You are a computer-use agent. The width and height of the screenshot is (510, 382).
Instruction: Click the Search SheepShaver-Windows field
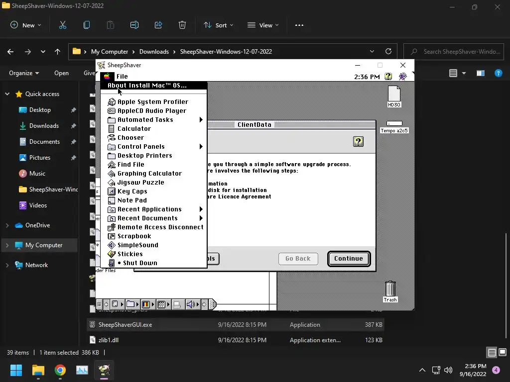click(x=454, y=52)
